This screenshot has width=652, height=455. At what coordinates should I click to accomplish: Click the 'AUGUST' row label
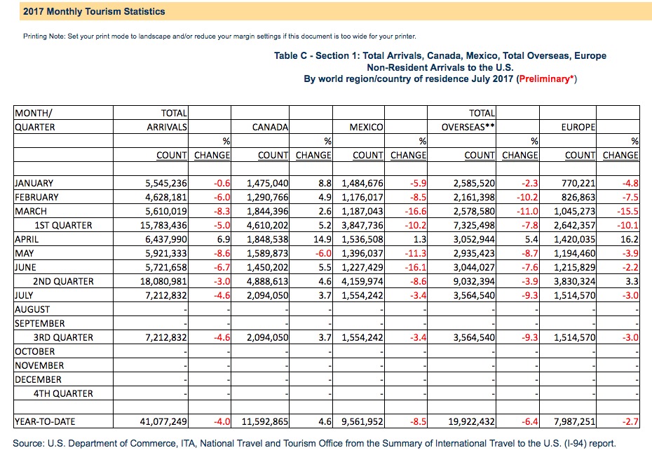32,309
